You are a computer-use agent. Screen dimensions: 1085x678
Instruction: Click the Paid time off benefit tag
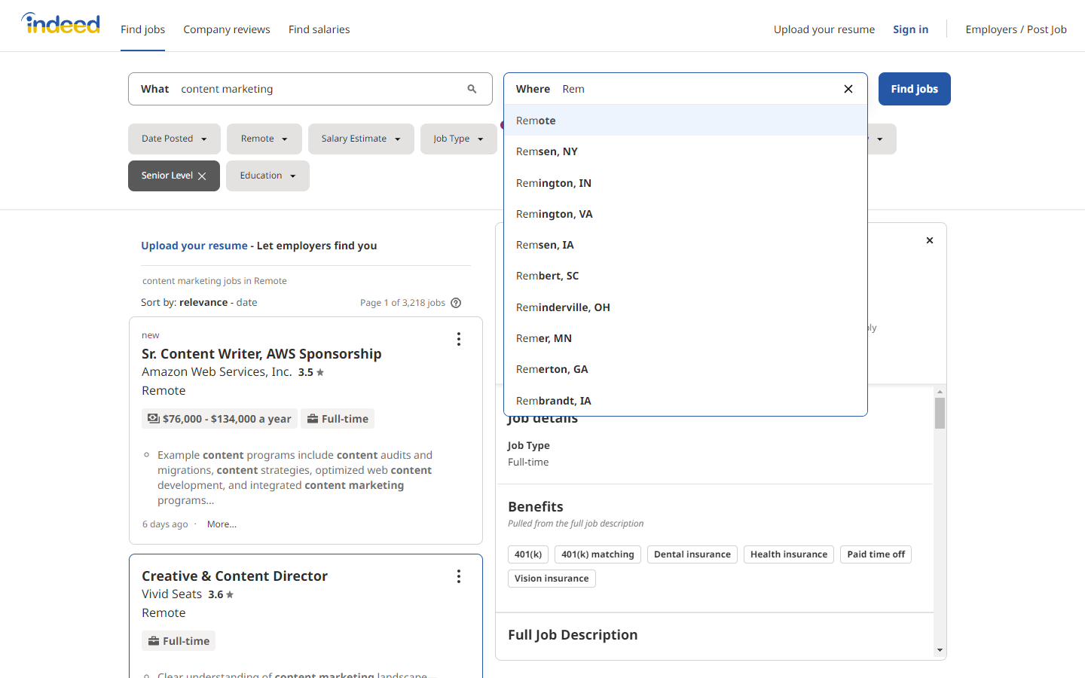point(876,554)
